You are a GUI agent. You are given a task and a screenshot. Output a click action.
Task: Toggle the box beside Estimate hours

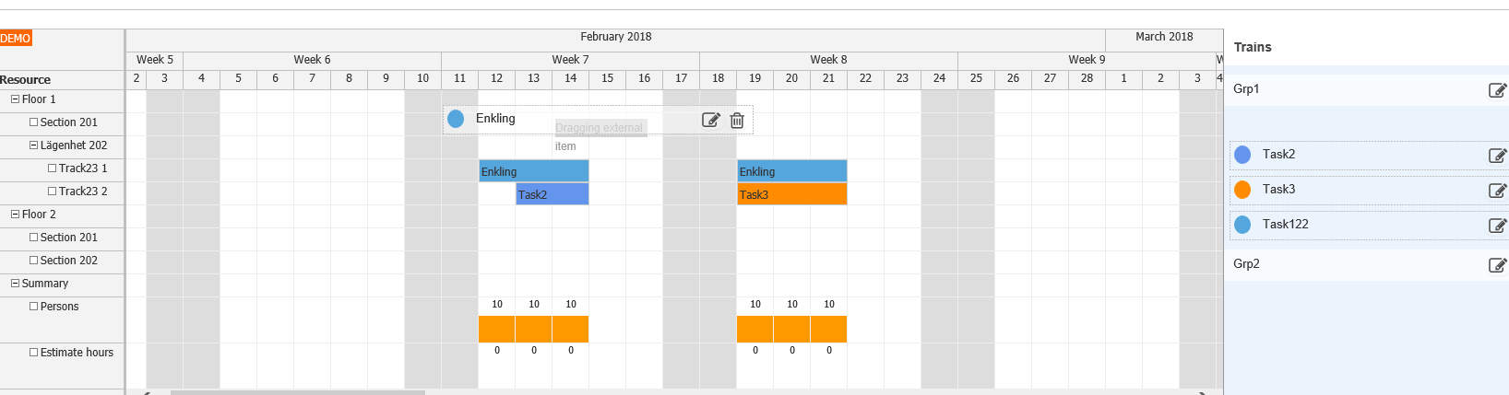33,352
